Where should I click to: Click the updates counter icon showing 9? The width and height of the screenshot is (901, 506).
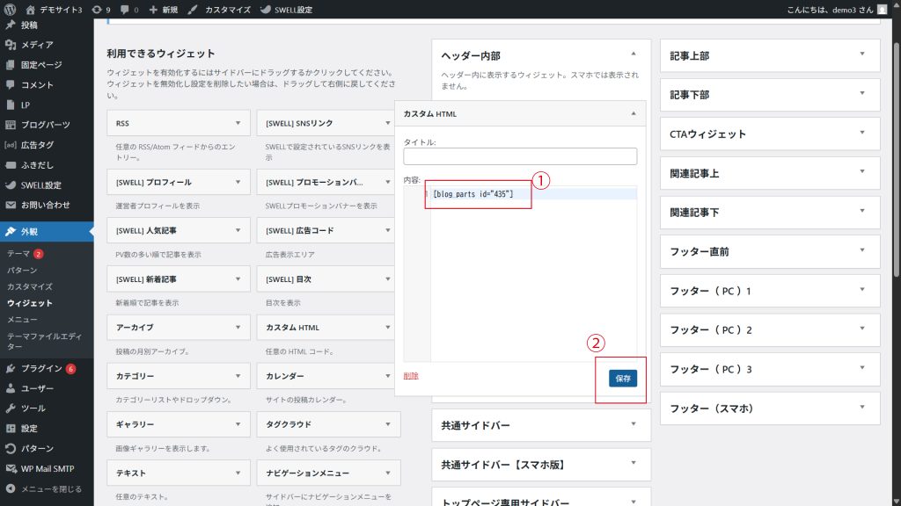pyautogui.click(x=101, y=10)
